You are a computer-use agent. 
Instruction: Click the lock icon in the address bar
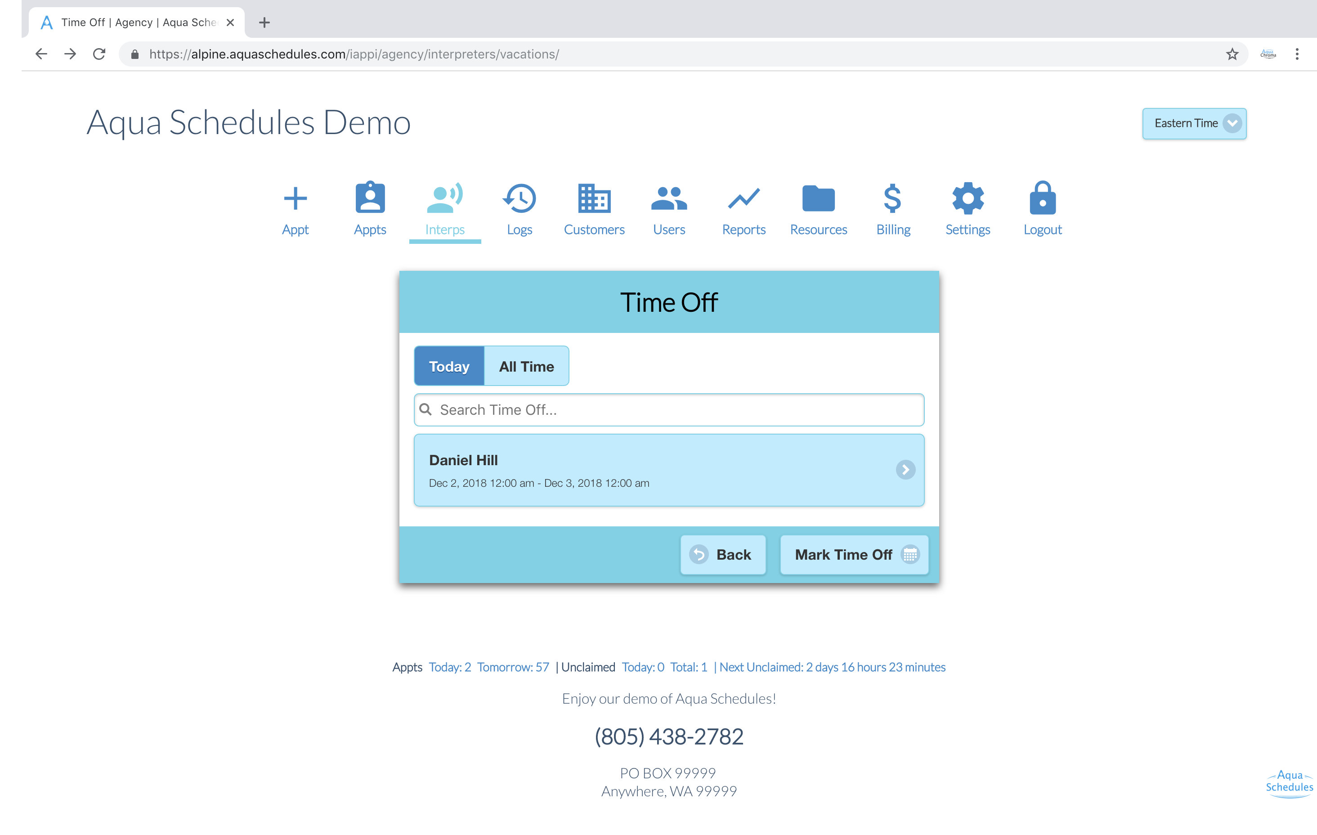pyautogui.click(x=134, y=54)
